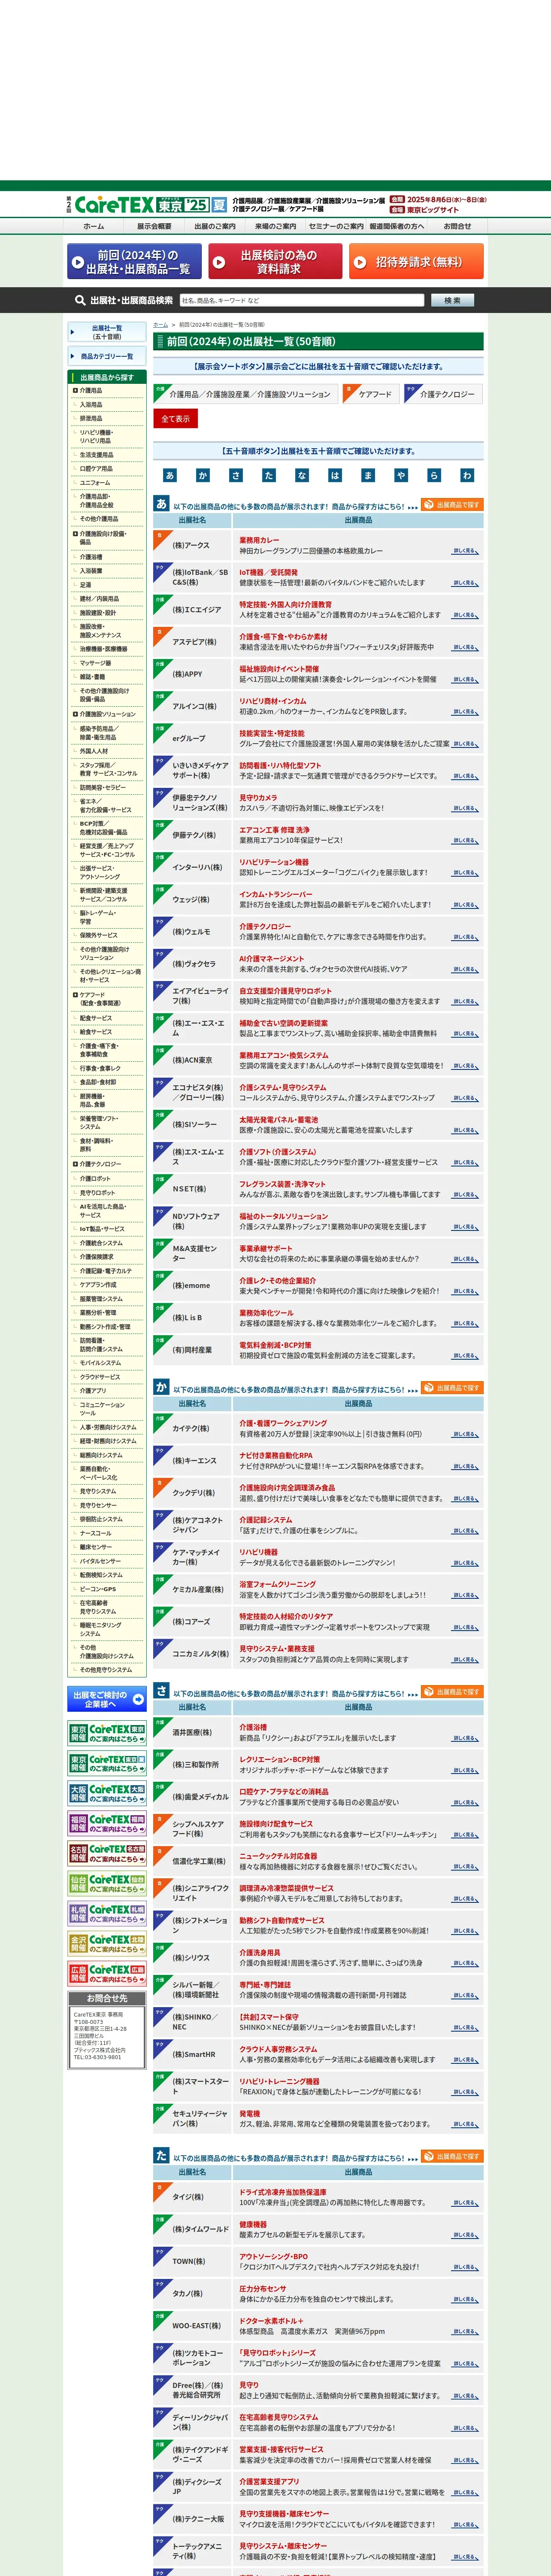Expand 出展社一覧 (五十音順) in sidebar
Screen dimensions: 551x2576
pos(107,332)
